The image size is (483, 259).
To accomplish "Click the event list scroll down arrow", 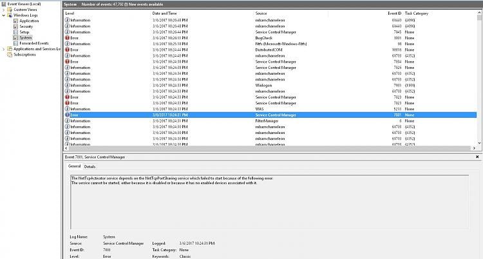I will pos(479,143).
